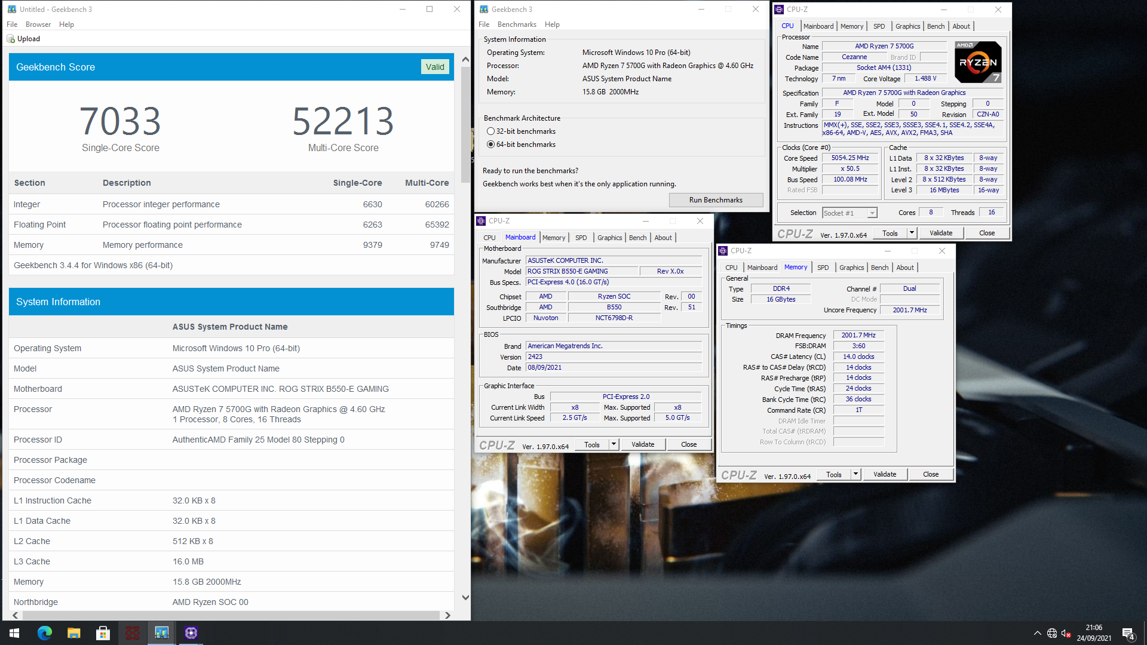The width and height of the screenshot is (1147, 645).
Task: Launch Microsoft Edge from taskbar
Action: (45, 633)
